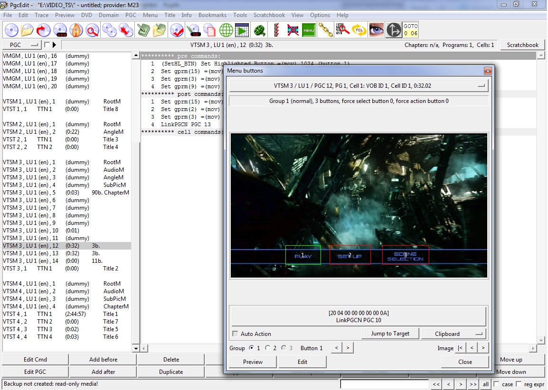Click the flame burn DVD toolbar icon
This screenshot has height=390, width=548.
(x=76, y=30)
